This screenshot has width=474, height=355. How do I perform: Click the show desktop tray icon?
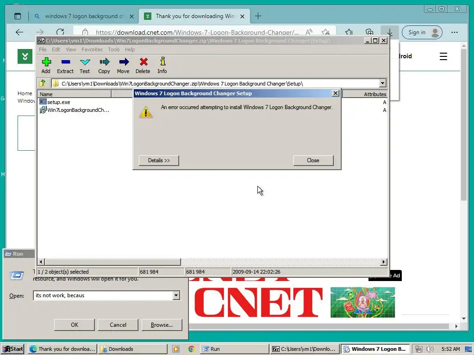click(x=468, y=349)
